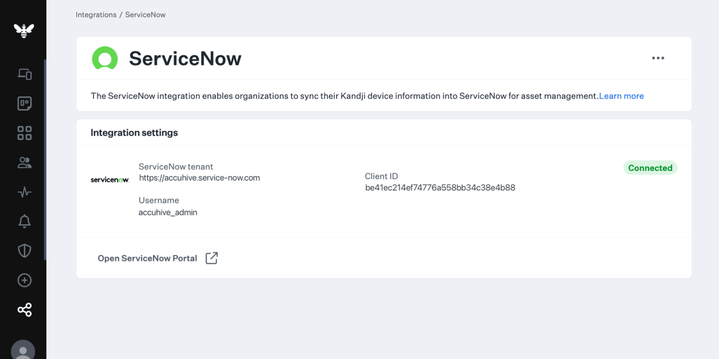
Task: Open the account avatar at sidebar bottom
Action: (x=24, y=350)
